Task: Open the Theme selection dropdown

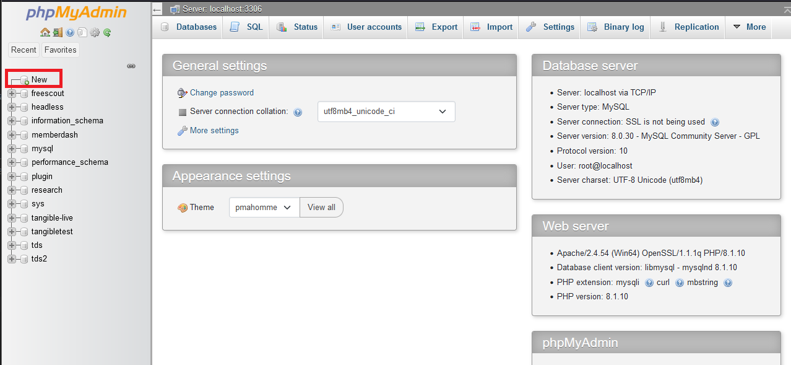Action: [x=264, y=207]
